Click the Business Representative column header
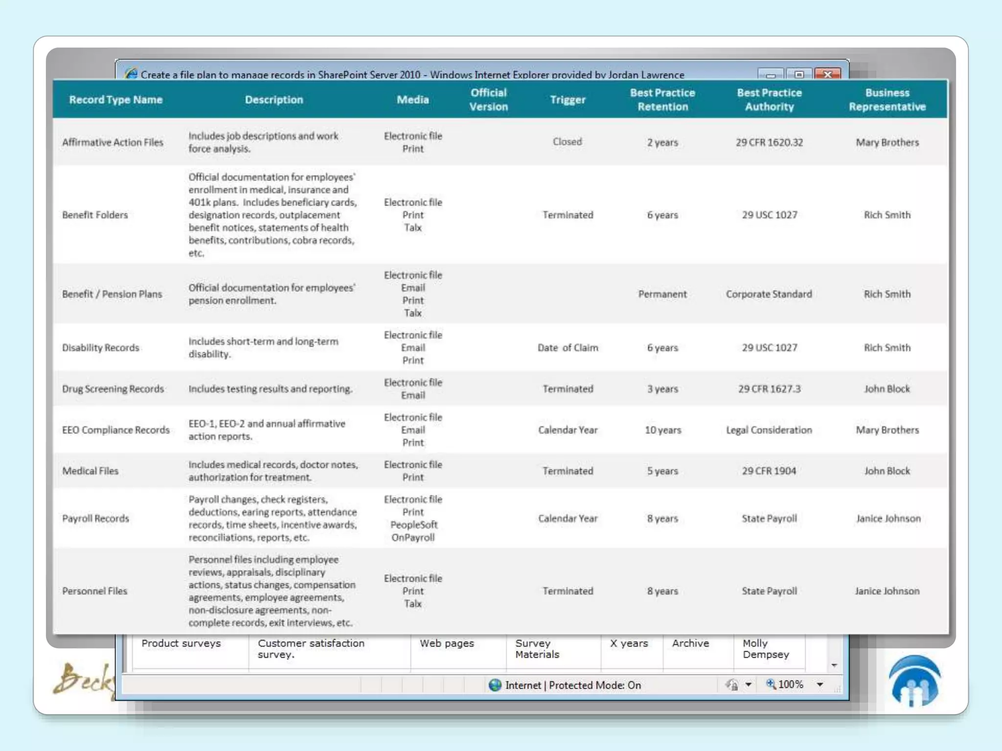Viewport: 1002px width, 751px height. 887,100
